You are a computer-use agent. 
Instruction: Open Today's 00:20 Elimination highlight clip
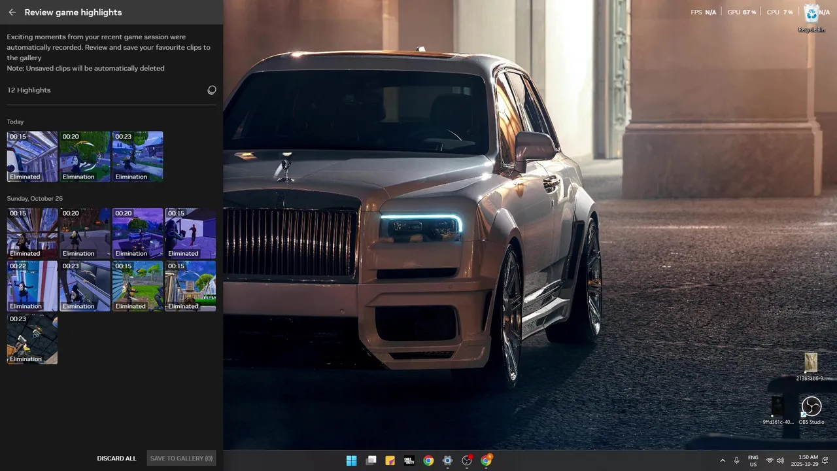pyautogui.click(x=85, y=156)
